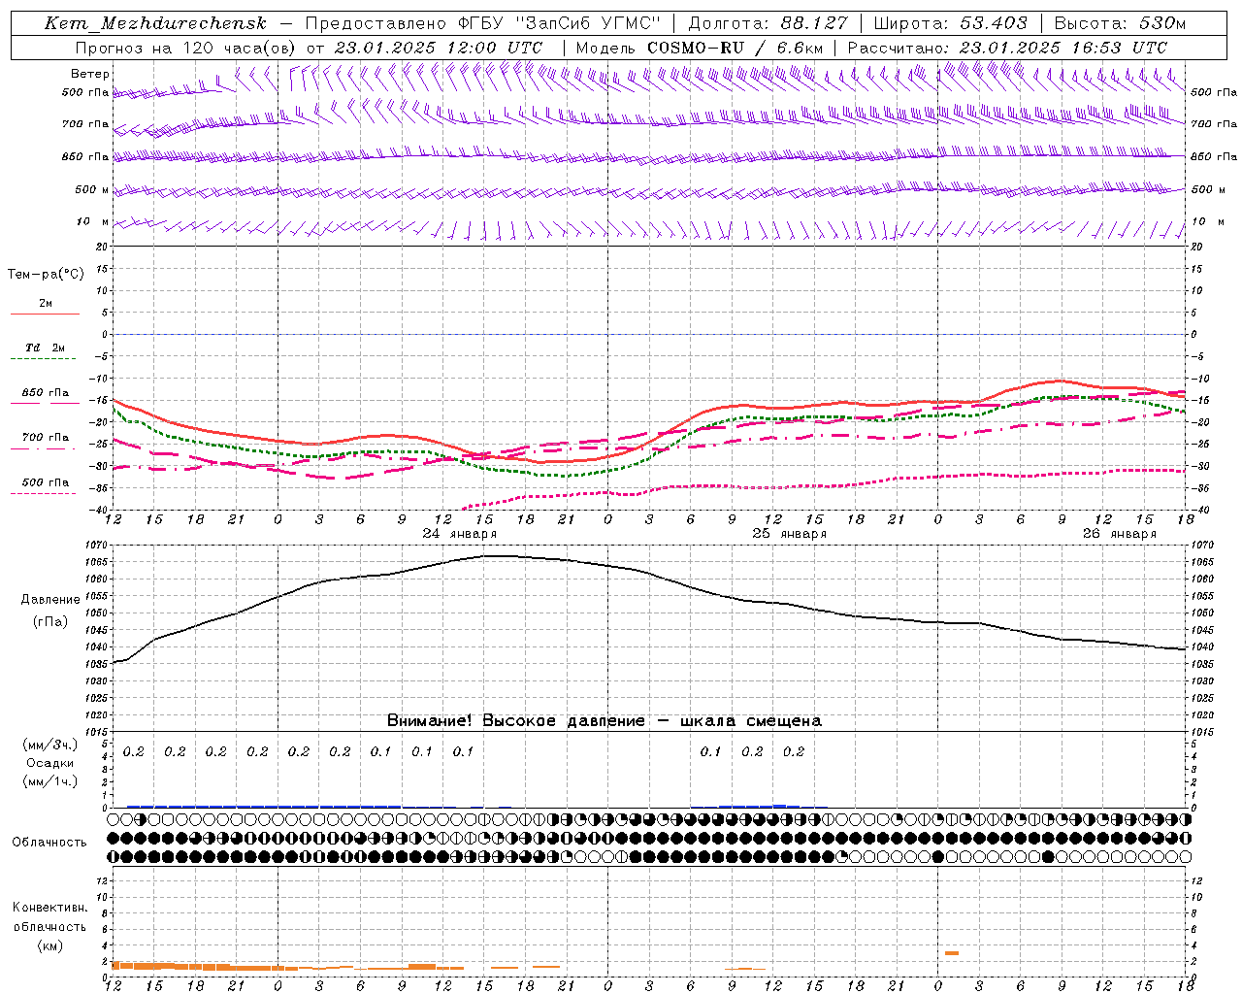The height and width of the screenshot is (994, 1242).
Task: Click the Облачность panel label
Action: click(49, 843)
